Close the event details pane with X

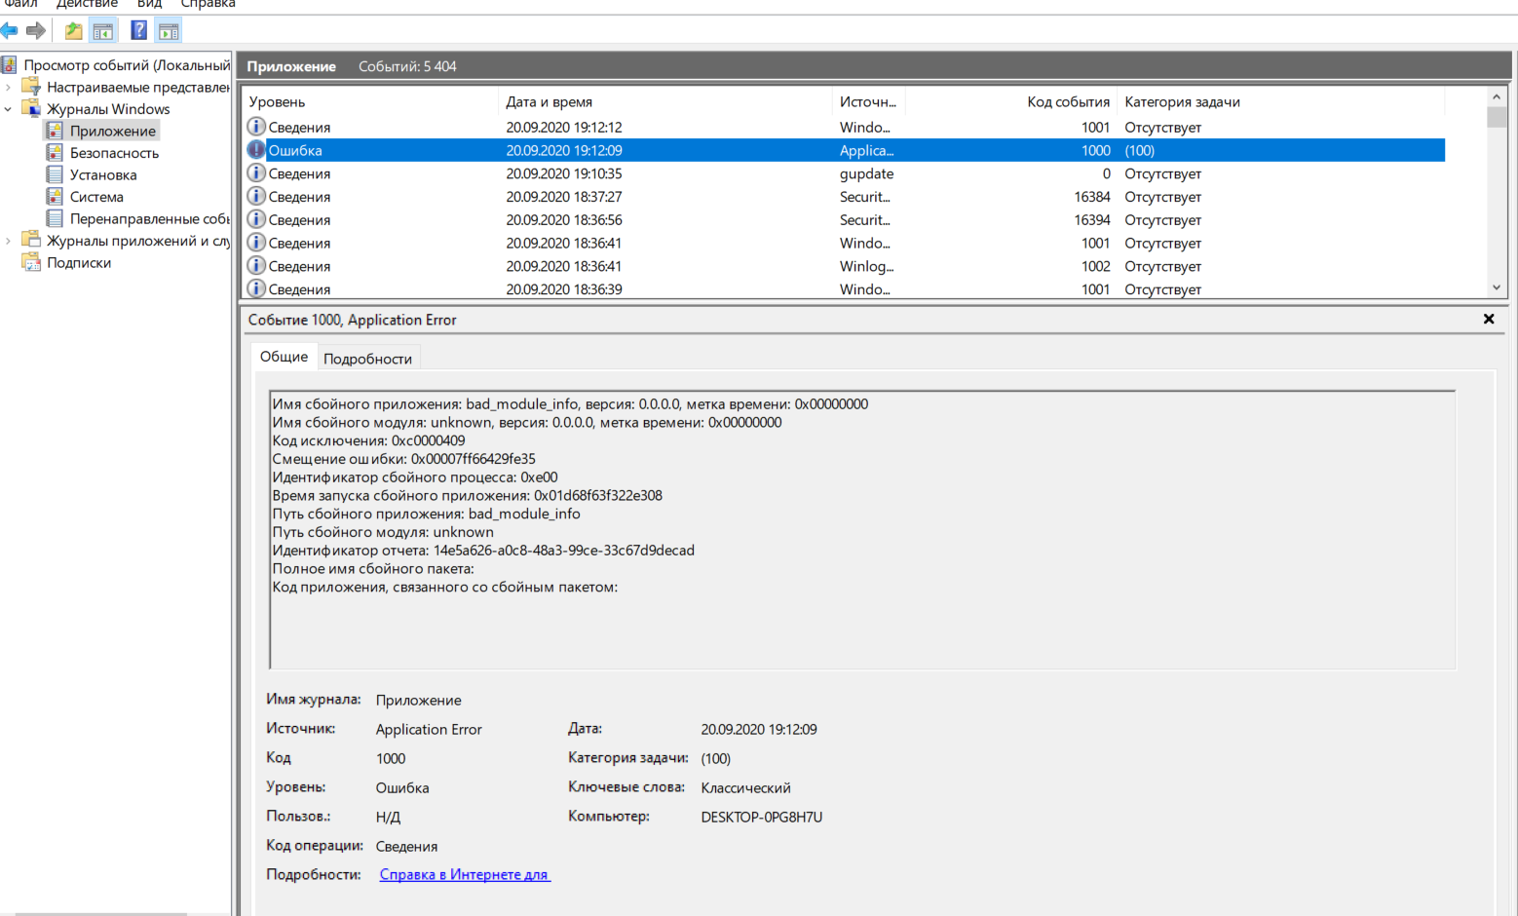point(1489,319)
